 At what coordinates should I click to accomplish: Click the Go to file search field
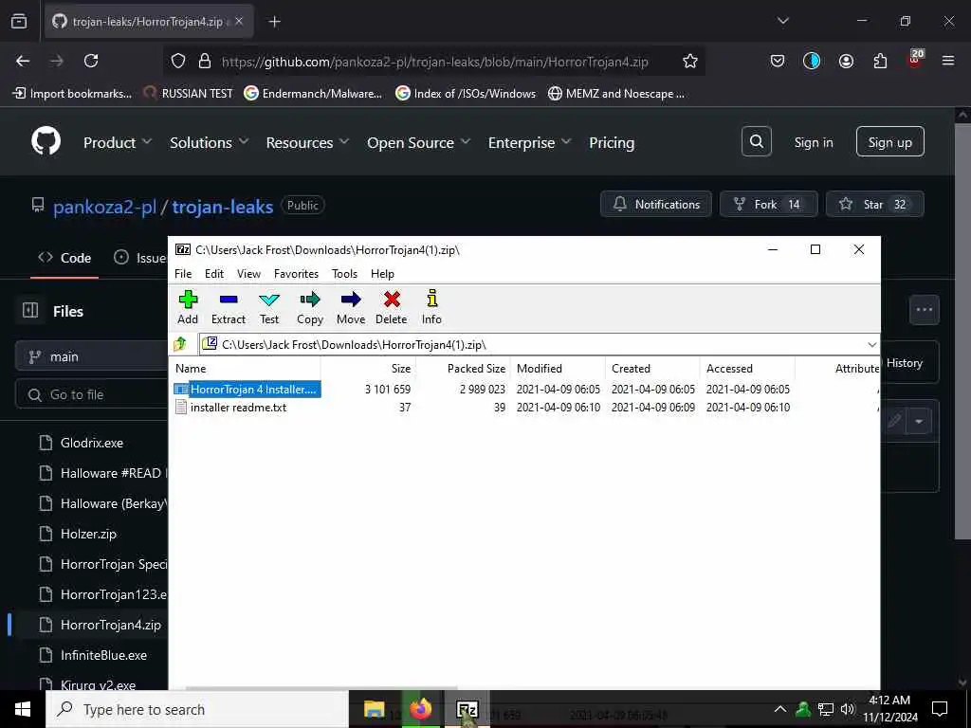91,394
